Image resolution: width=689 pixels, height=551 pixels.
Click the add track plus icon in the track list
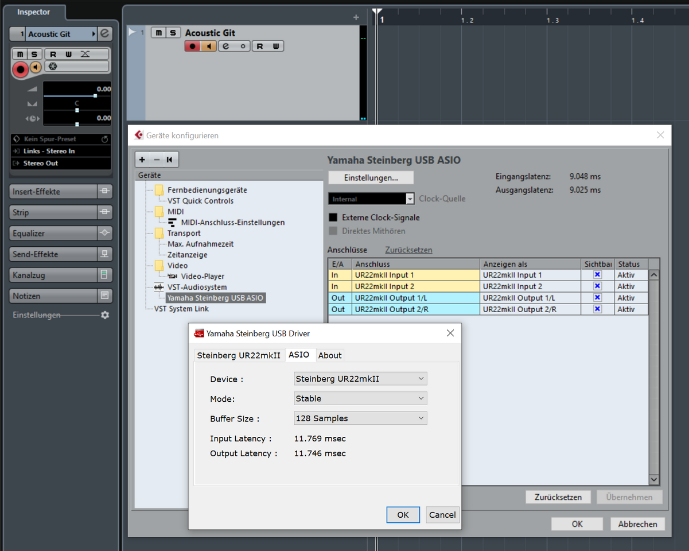[x=356, y=17]
